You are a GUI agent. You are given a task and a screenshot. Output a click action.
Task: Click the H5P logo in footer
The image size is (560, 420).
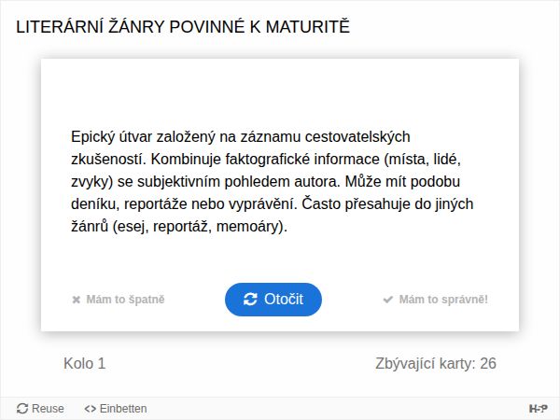[x=538, y=409]
